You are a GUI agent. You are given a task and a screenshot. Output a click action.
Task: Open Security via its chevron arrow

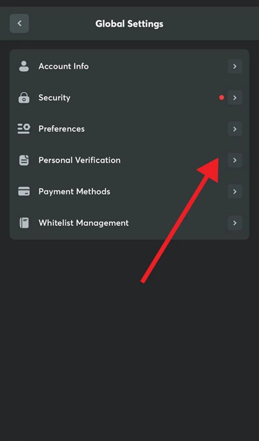click(234, 97)
